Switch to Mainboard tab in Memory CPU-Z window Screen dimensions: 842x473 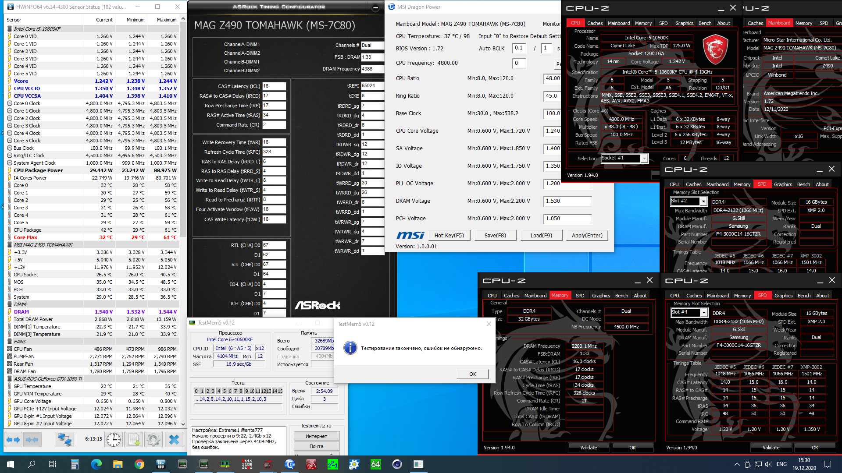(x=535, y=296)
